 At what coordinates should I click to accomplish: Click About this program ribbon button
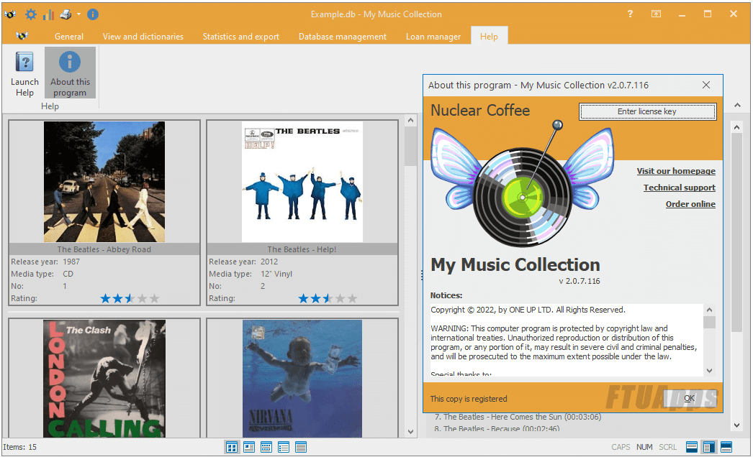(70, 73)
